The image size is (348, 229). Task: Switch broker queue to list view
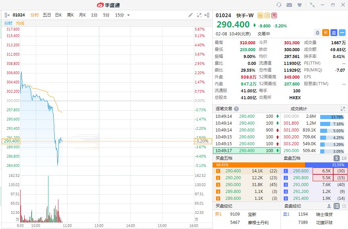(x=337, y=206)
